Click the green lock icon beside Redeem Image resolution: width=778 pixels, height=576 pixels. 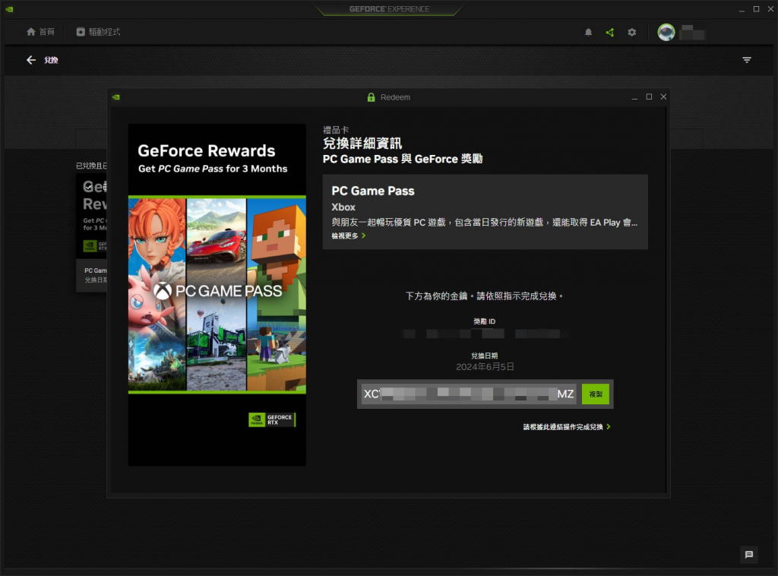coord(371,97)
